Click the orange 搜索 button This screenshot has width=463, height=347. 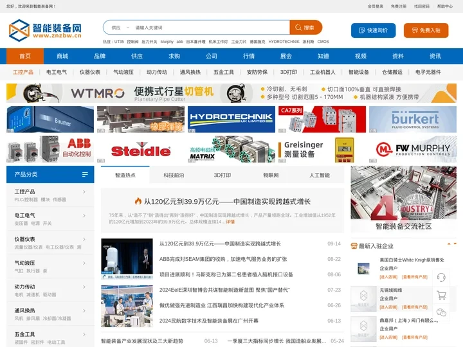tap(305, 28)
